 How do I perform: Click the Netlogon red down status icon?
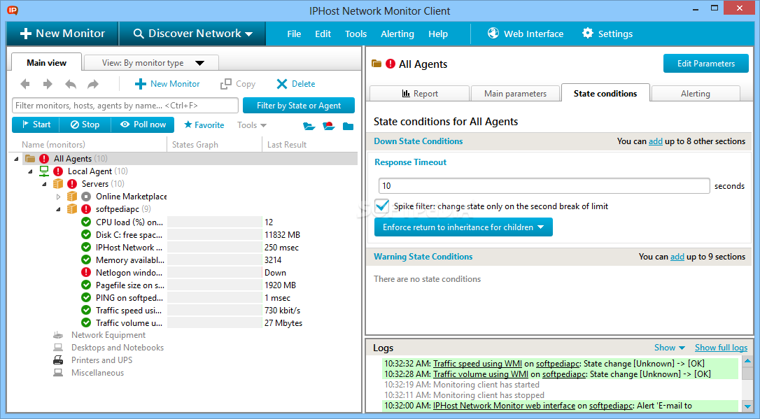pyautogui.click(x=86, y=272)
